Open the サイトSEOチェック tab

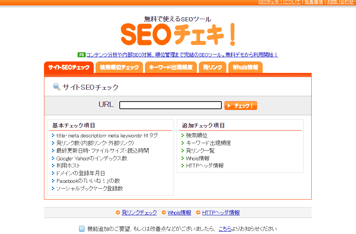coord(69,67)
